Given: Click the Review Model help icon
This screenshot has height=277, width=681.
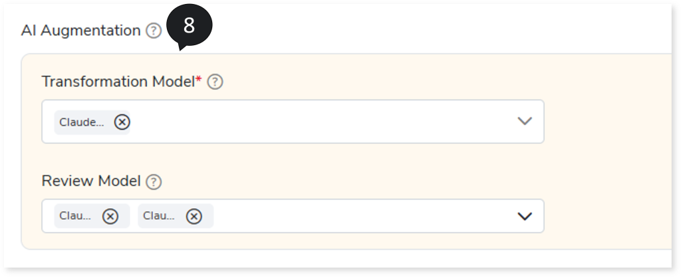Looking at the screenshot, I should pyautogui.click(x=154, y=181).
